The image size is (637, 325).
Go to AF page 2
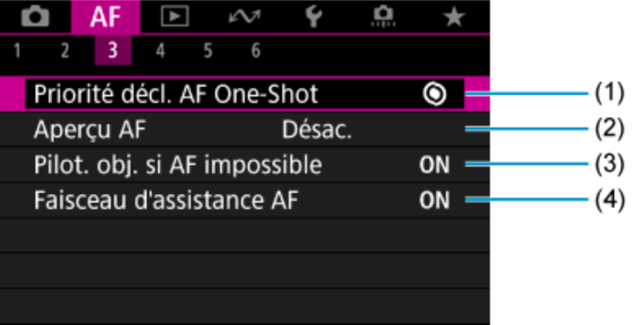point(64,52)
